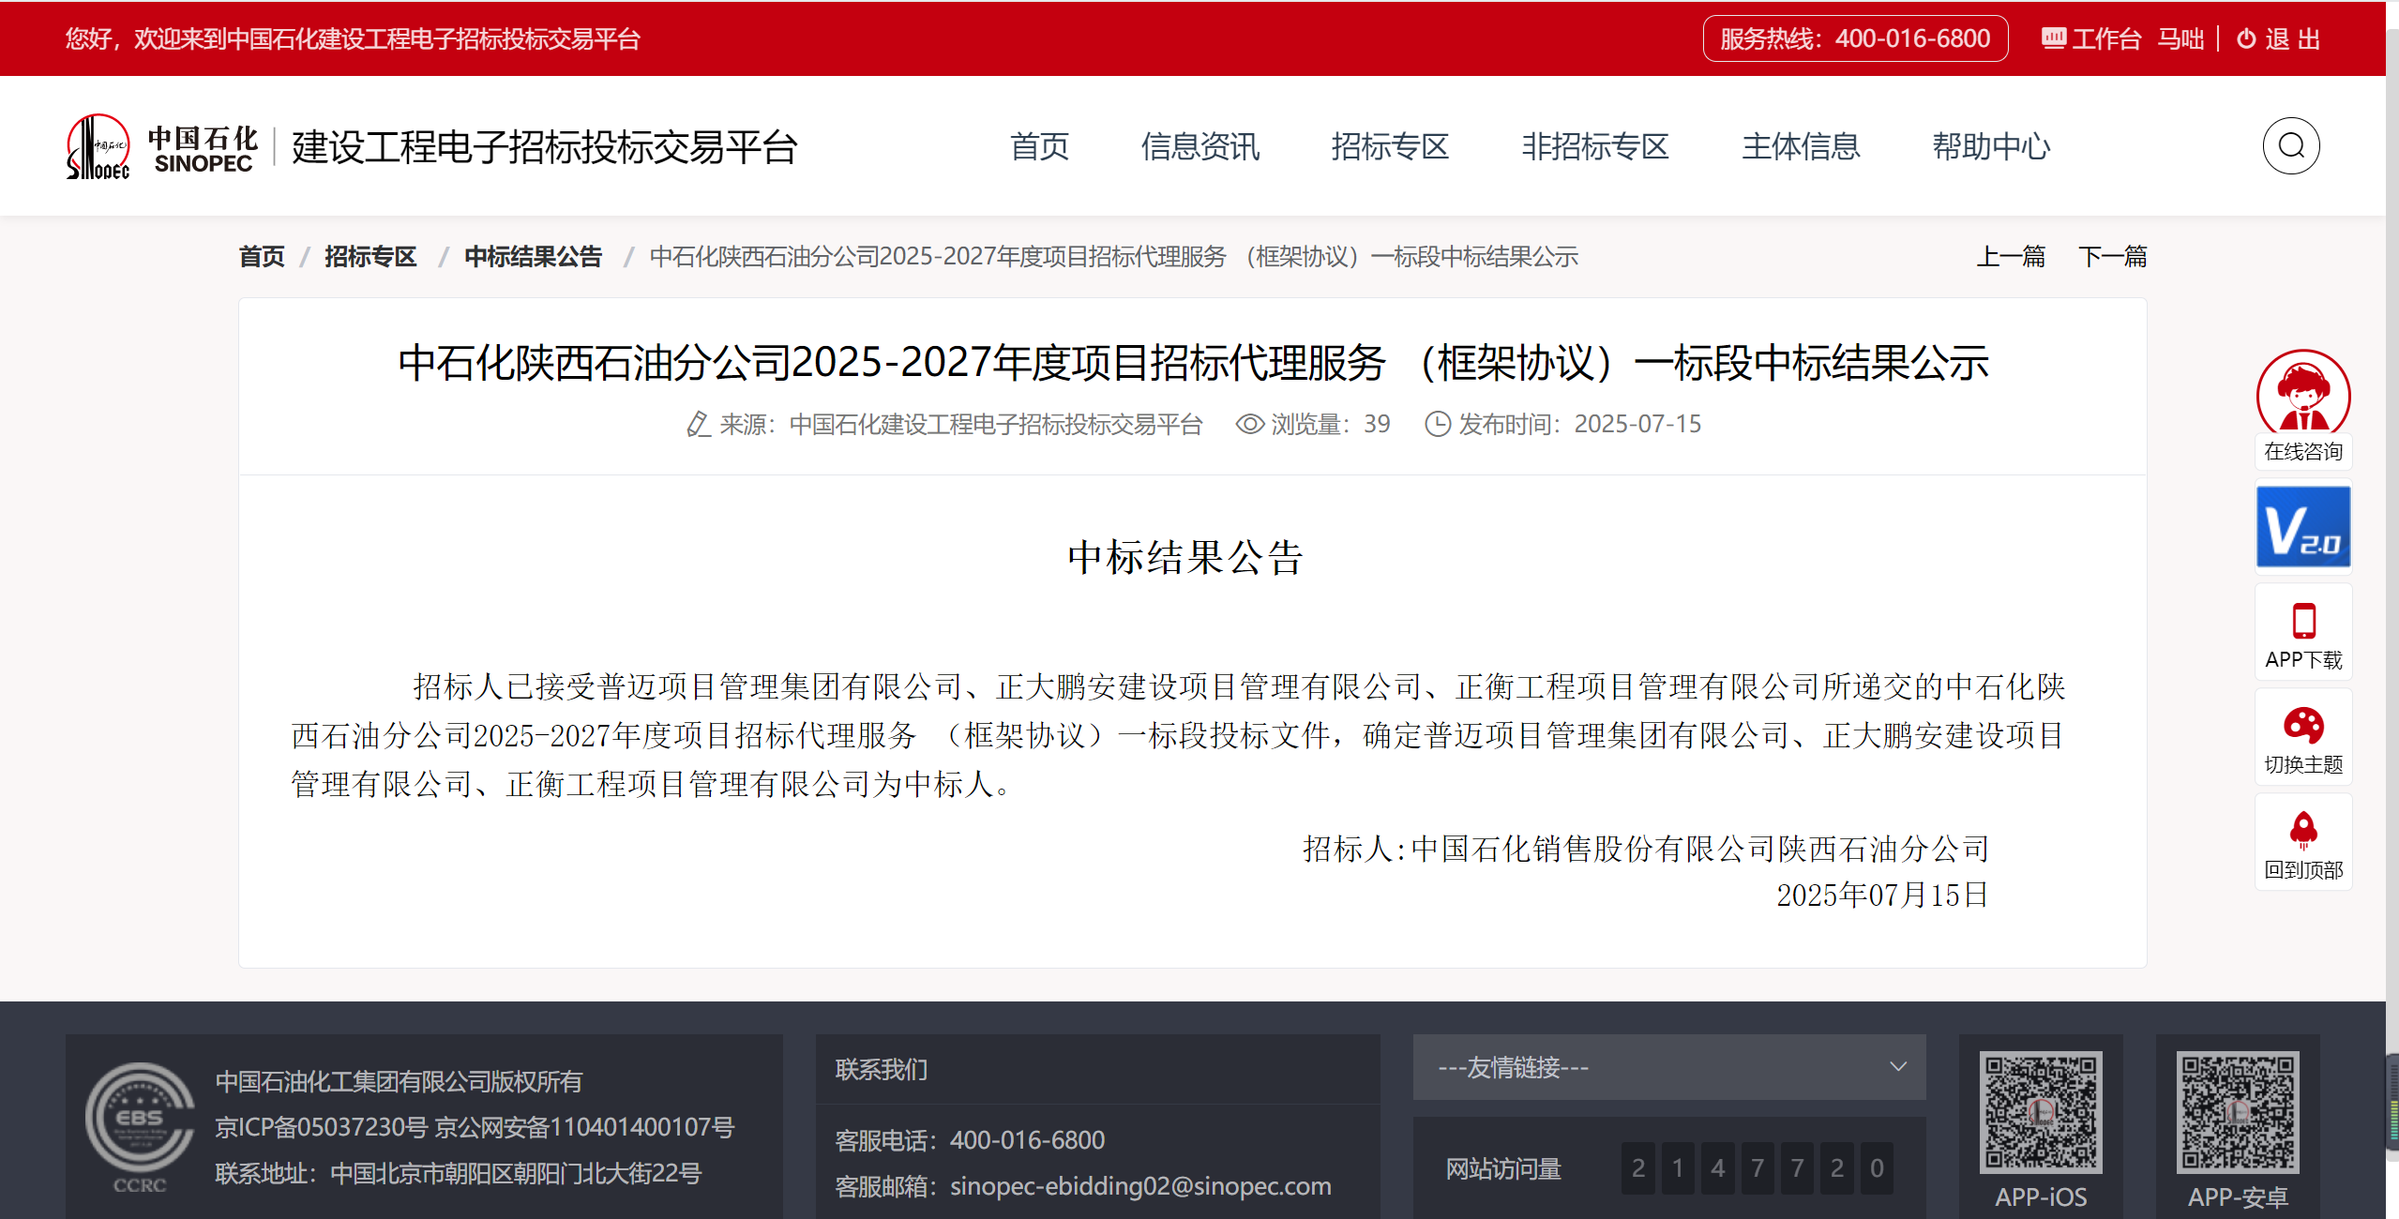Click the magnifier search icon
The image size is (2399, 1219).
pos(2290,146)
